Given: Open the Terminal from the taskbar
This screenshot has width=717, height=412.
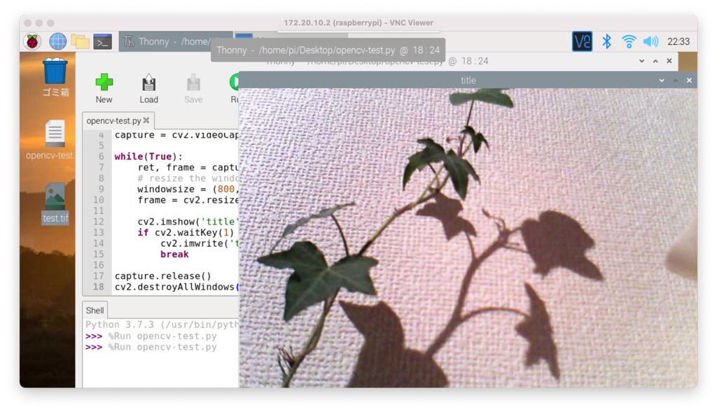Looking at the screenshot, I should [x=102, y=41].
